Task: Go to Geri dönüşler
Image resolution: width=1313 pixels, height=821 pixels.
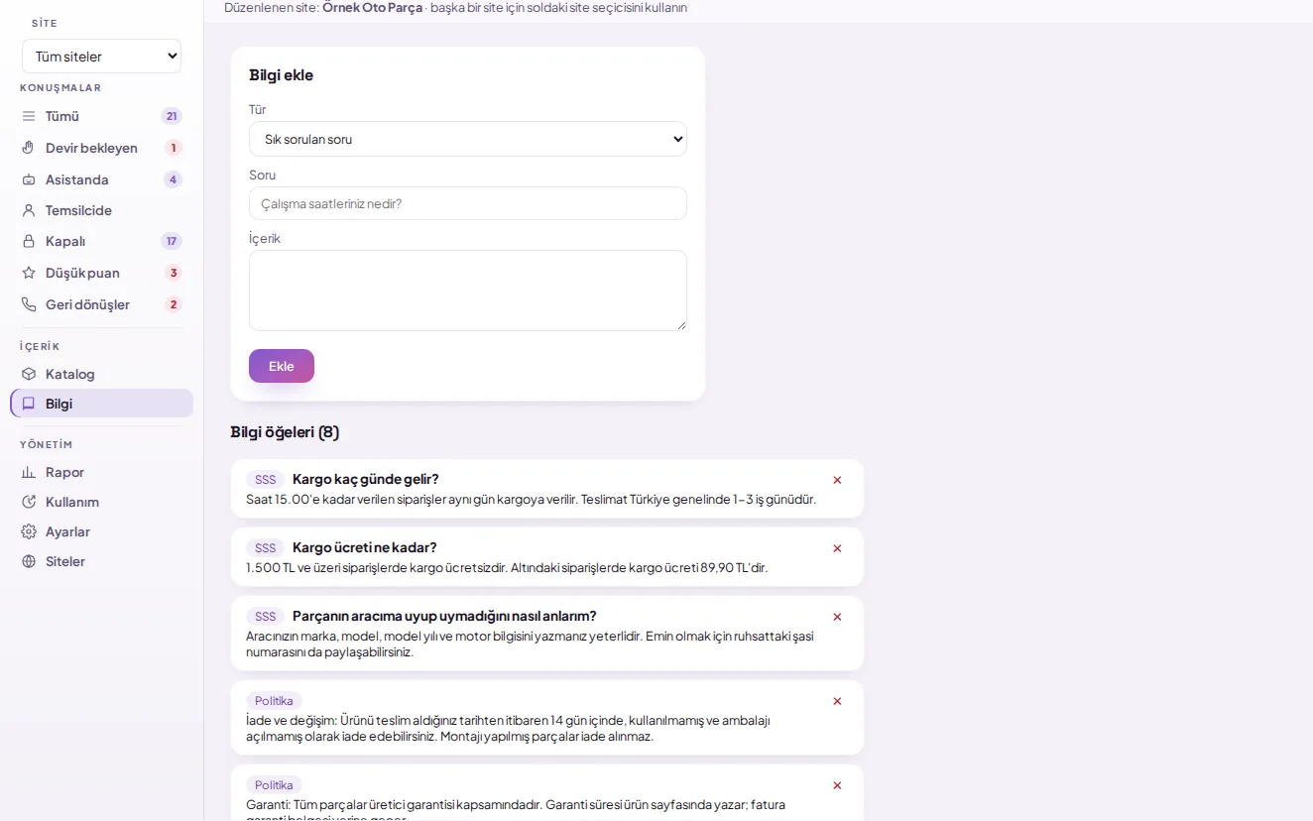Action: pos(101,304)
